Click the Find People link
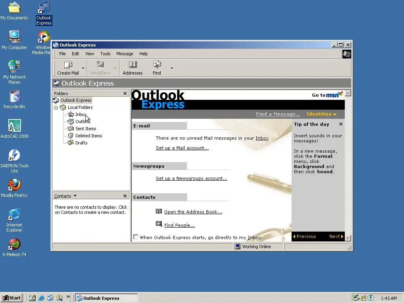Image resolution: width=404 pixels, height=303 pixels. pos(180,225)
